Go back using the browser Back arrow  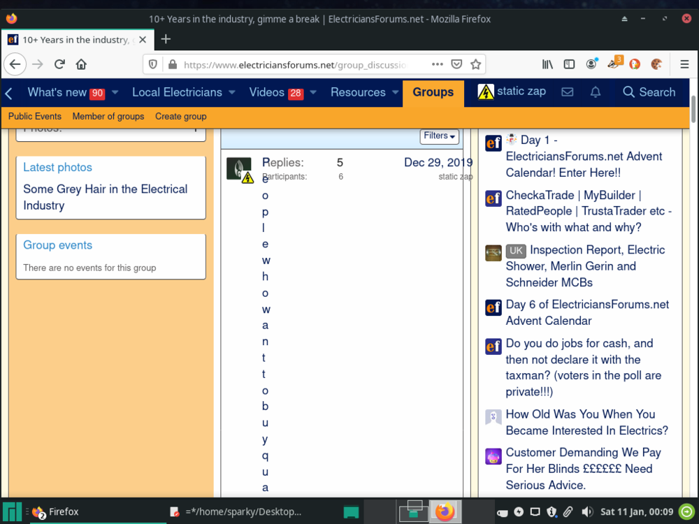tap(15, 64)
